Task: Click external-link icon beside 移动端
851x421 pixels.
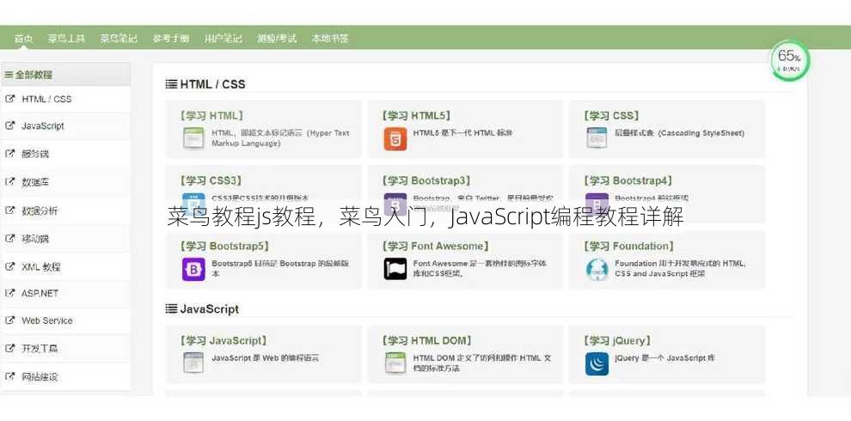Action: click(x=9, y=238)
